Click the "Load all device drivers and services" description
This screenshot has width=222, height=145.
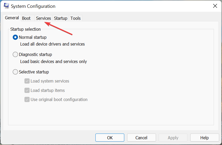point(53,44)
